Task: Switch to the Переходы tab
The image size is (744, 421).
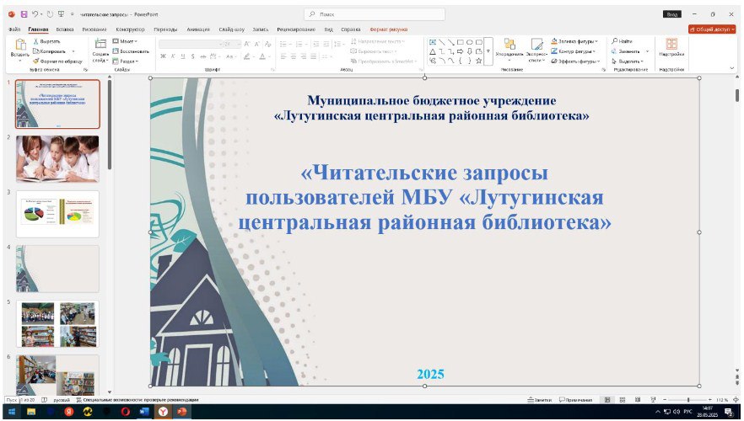Action: 165,29
